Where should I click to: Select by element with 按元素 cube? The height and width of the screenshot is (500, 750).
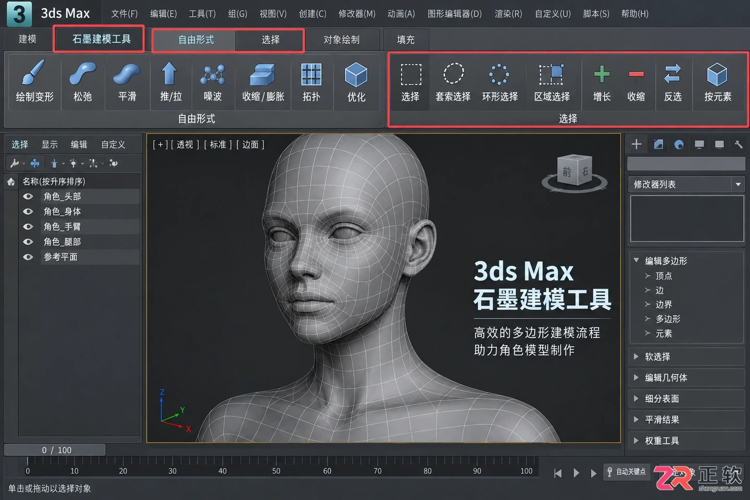click(x=718, y=81)
